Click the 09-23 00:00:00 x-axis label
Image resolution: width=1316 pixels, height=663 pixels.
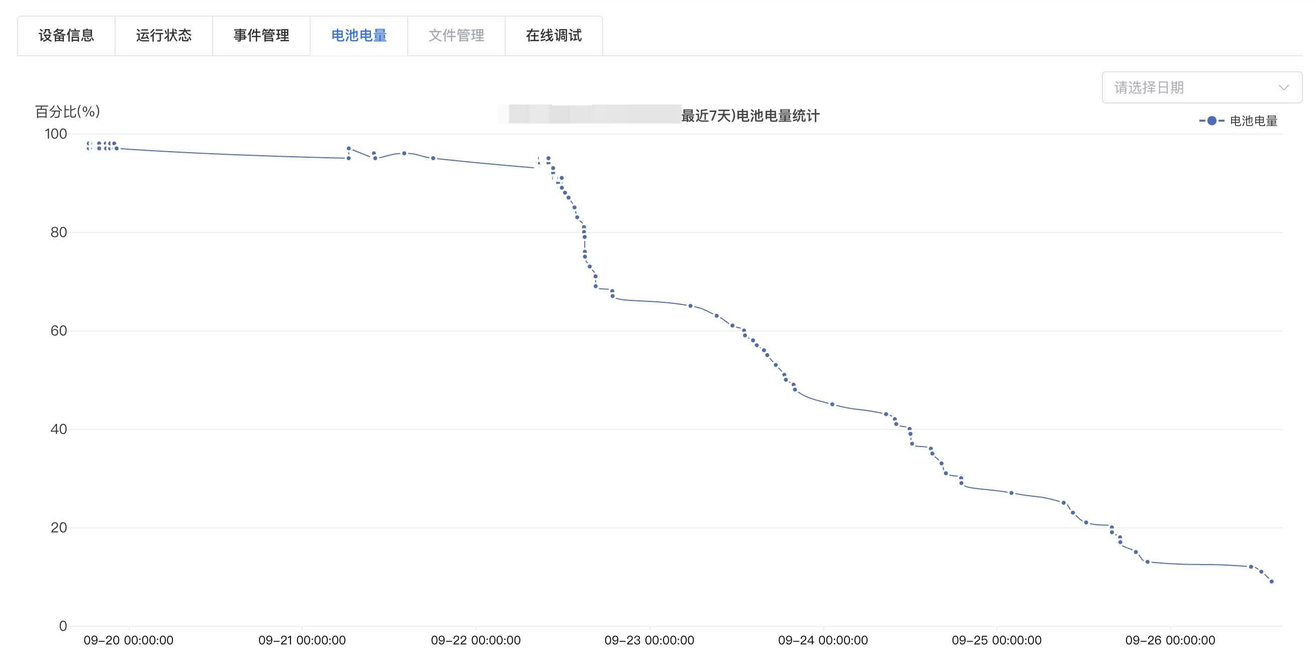click(x=649, y=640)
